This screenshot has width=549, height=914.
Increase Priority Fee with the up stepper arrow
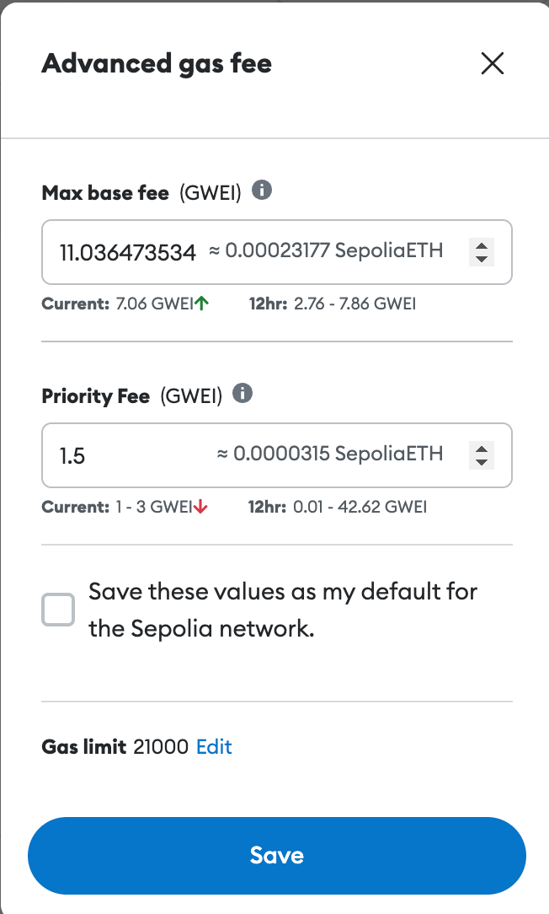pyautogui.click(x=482, y=449)
